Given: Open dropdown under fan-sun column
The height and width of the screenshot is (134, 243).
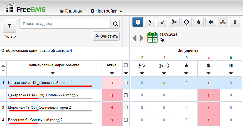Looking at the screenshot, I should (x=164, y=73).
